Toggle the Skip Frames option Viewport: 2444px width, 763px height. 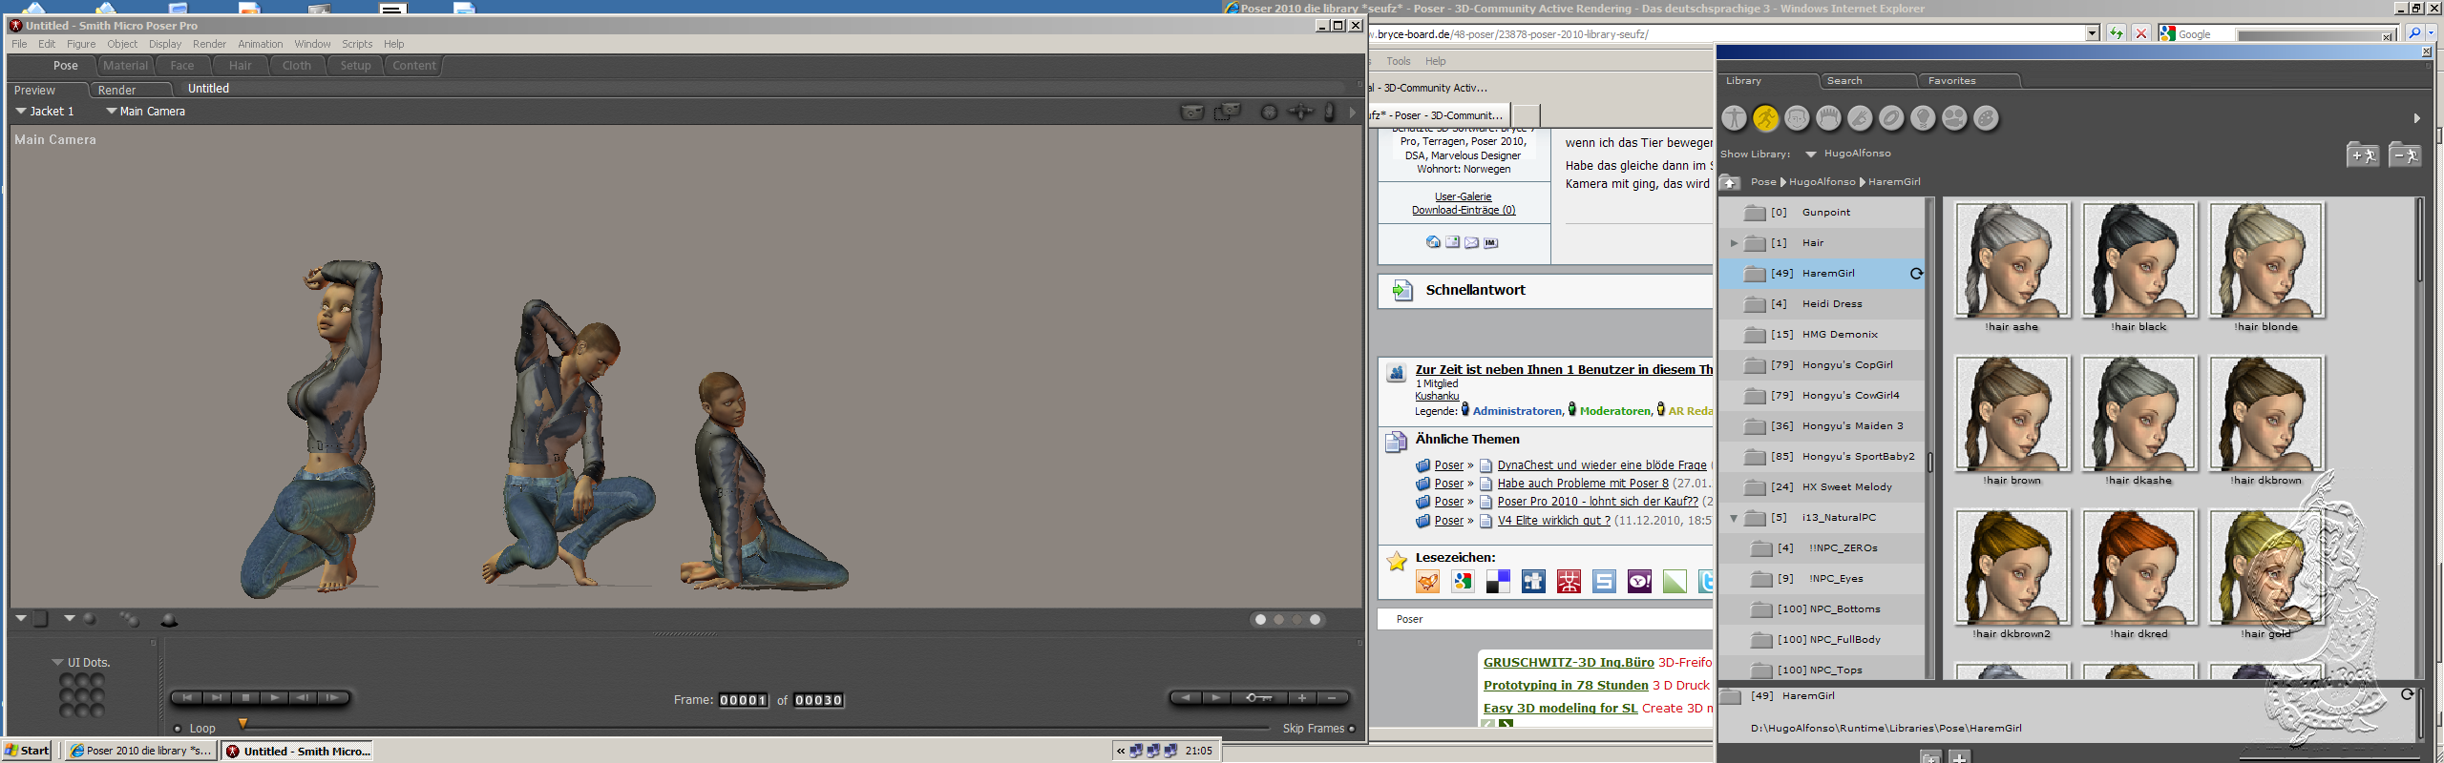pos(1352,729)
